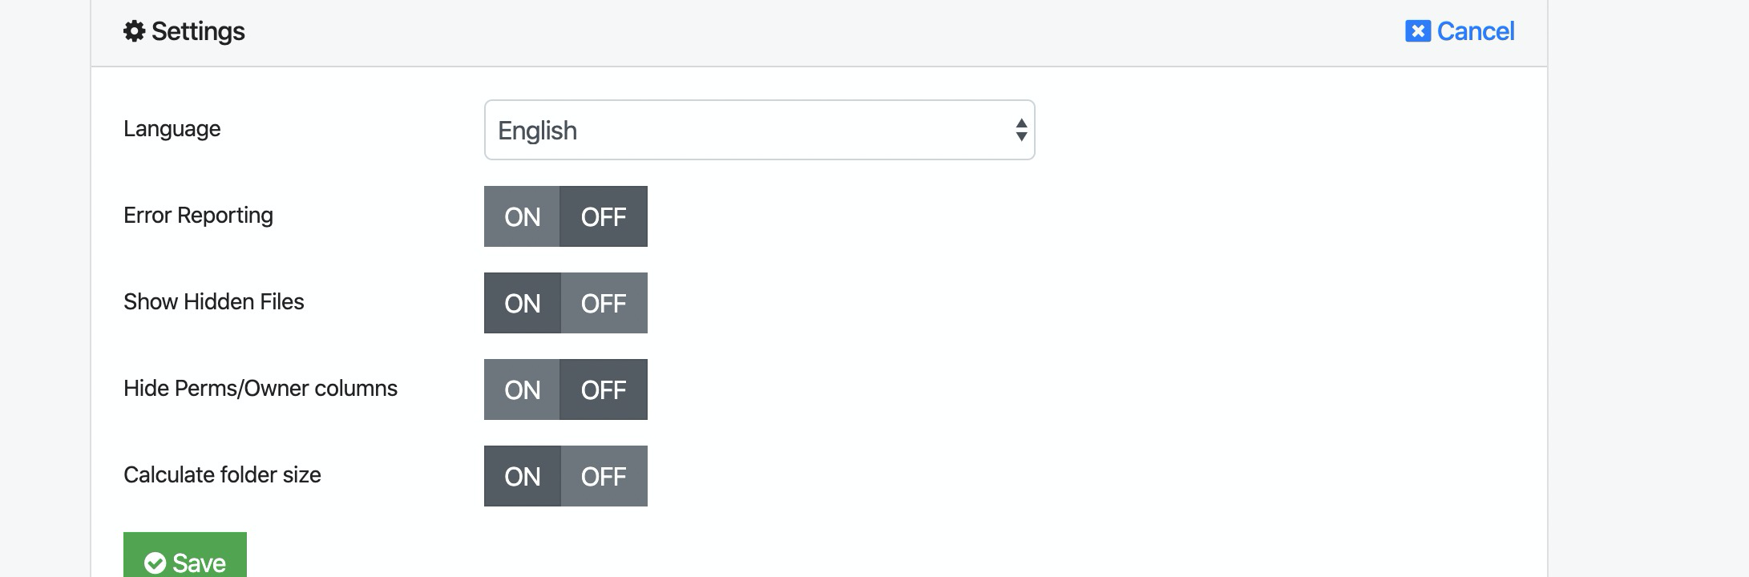Click the checkmark icon on Save
This screenshot has height=577, width=1749.
coord(155,563)
